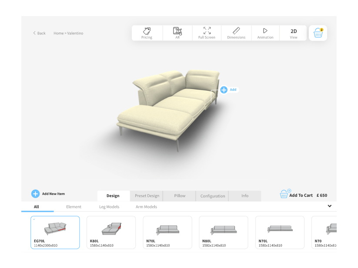Viewport: 358px width, 268px height.
Task: Filter catalog by Leg Models
Action: point(109,207)
